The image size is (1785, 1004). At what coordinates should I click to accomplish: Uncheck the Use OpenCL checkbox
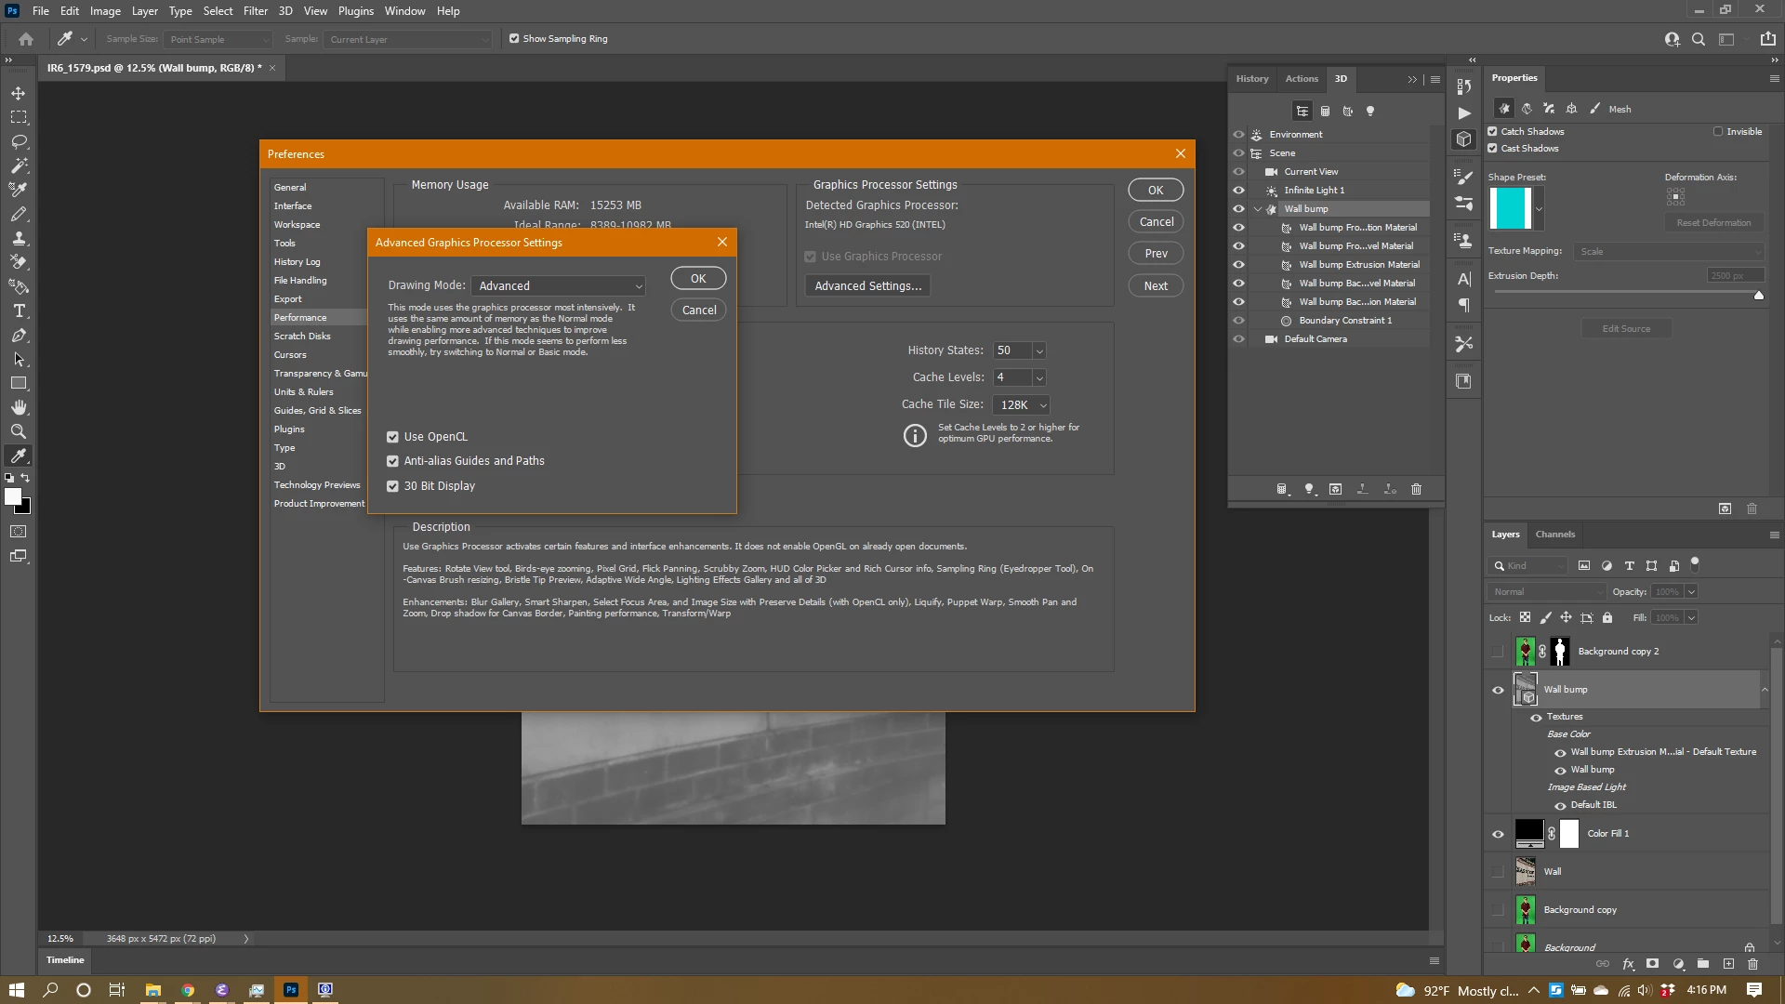[x=392, y=437]
